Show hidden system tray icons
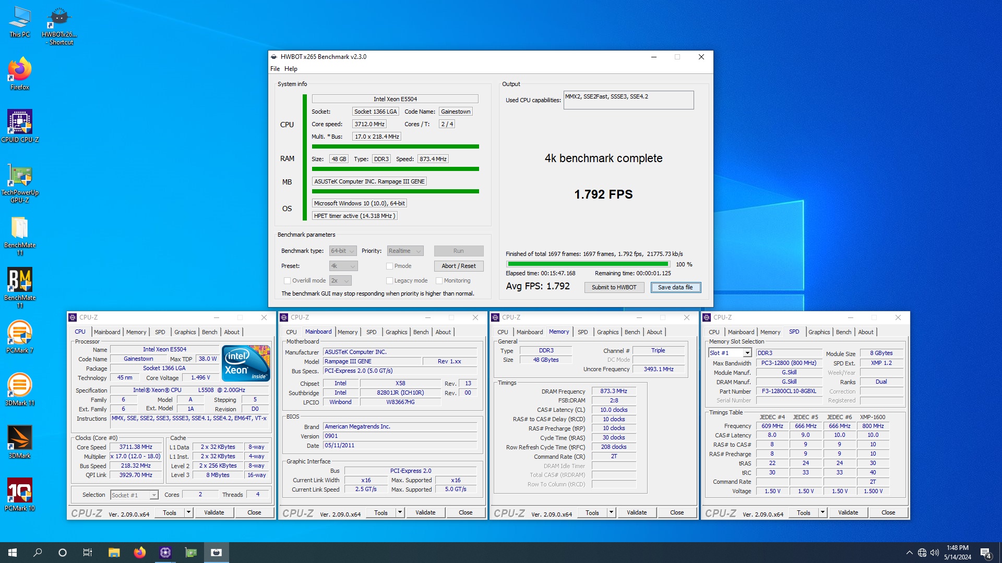1002x563 pixels. click(909, 553)
